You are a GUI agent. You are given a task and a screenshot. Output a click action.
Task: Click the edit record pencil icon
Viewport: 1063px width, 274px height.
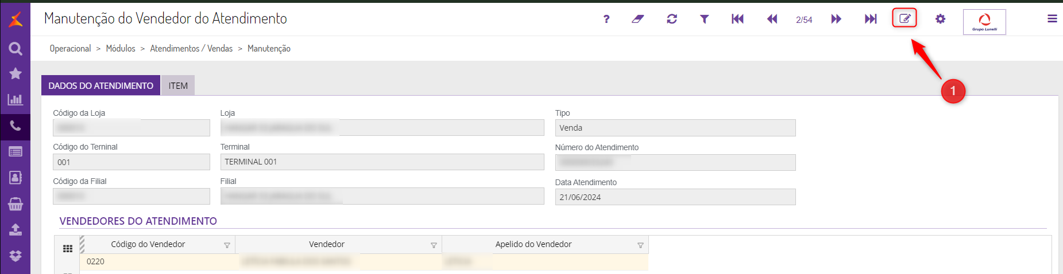point(904,18)
